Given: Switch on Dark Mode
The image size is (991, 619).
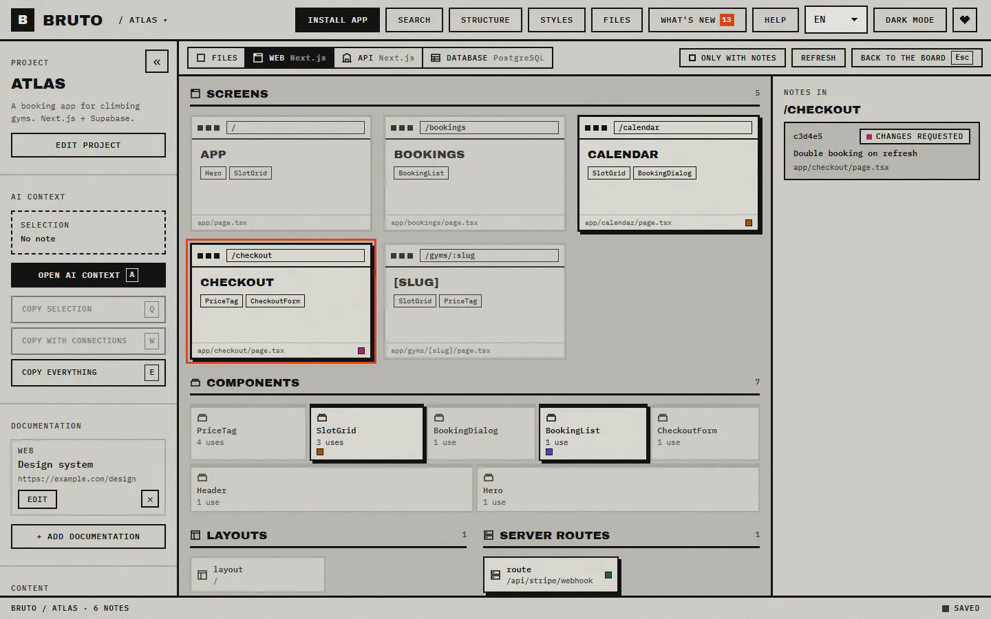Looking at the screenshot, I should (910, 20).
